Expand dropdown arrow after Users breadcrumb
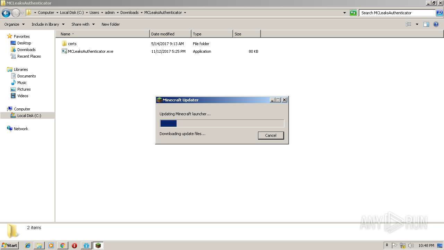The width and height of the screenshot is (444, 250). 102,12
